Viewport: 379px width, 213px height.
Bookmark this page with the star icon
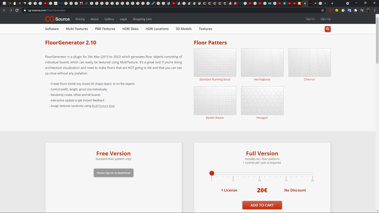[322, 10]
